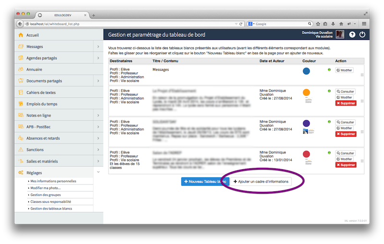
Task: Open Firefox hamburger menu icon
Action: click(364, 24)
